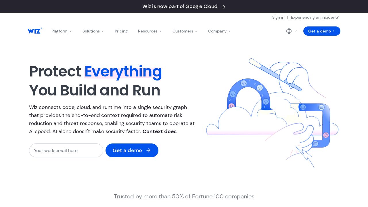Click the arrow icon in hero Get a demo button

pos(148,150)
